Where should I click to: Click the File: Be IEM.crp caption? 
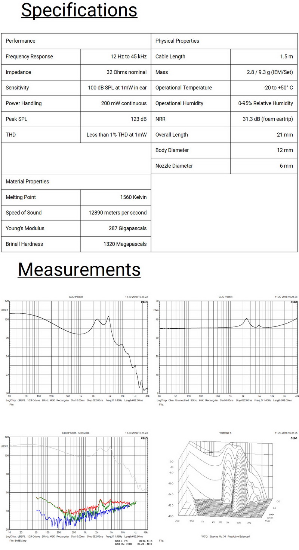(x=18, y=541)
